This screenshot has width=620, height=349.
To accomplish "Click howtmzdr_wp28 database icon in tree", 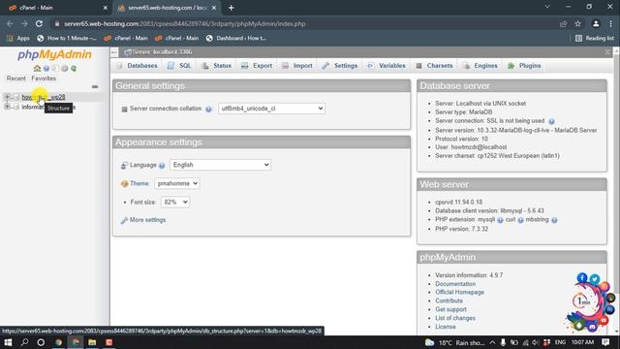I will (x=15, y=97).
